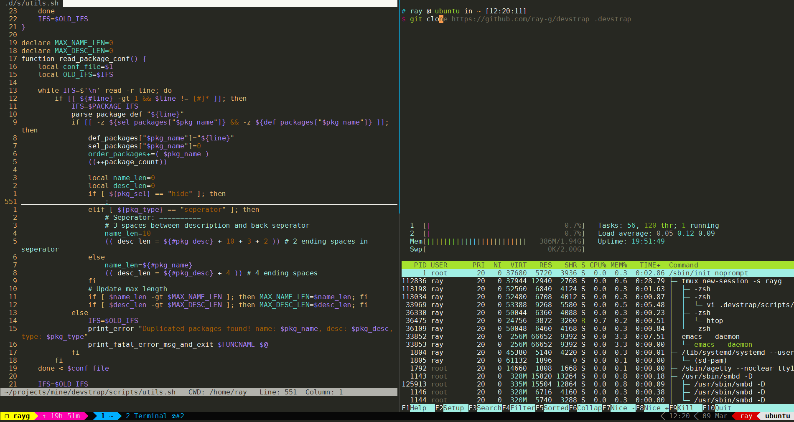794x422 pixels.
Task: Click the F3 Search label in htop
Action: pyautogui.click(x=485, y=408)
